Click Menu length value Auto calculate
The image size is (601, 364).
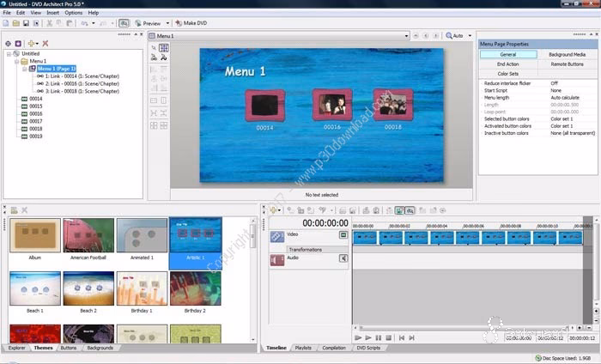click(x=565, y=98)
